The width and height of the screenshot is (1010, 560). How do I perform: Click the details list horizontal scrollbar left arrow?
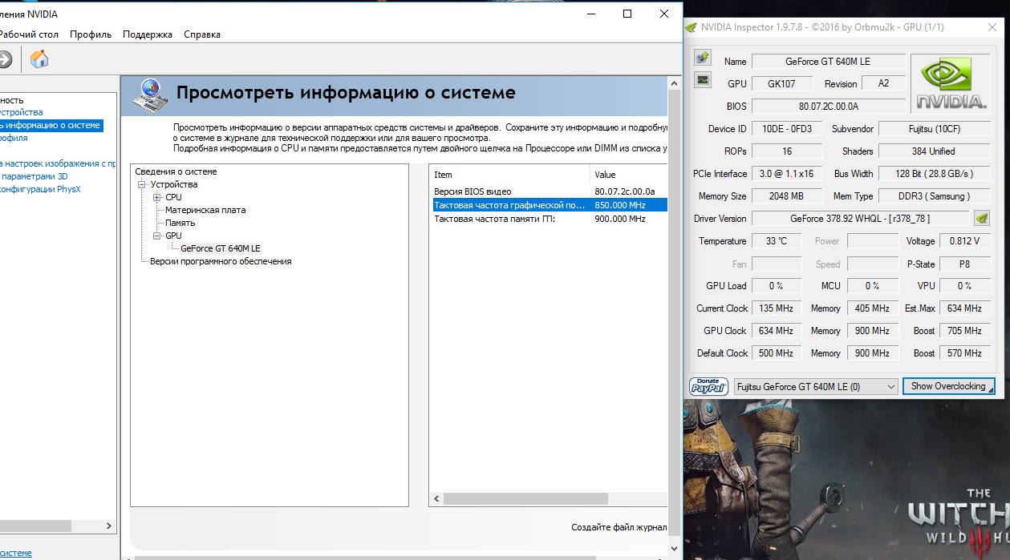point(436,498)
